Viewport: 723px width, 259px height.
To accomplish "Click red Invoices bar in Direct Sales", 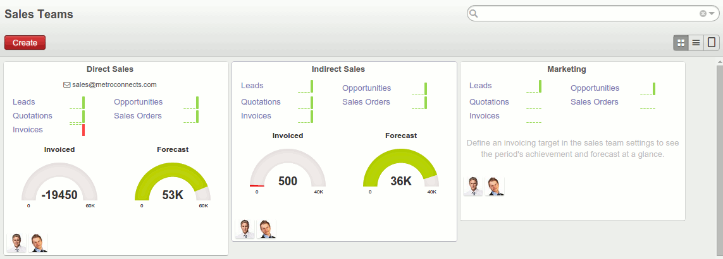I will pyautogui.click(x=83, y=130).
